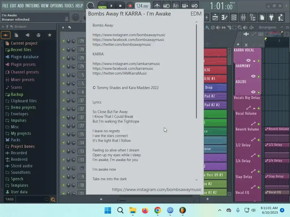Open the EDIT menu
Screen dimensions: 290x217
click(x=13, y=6)
